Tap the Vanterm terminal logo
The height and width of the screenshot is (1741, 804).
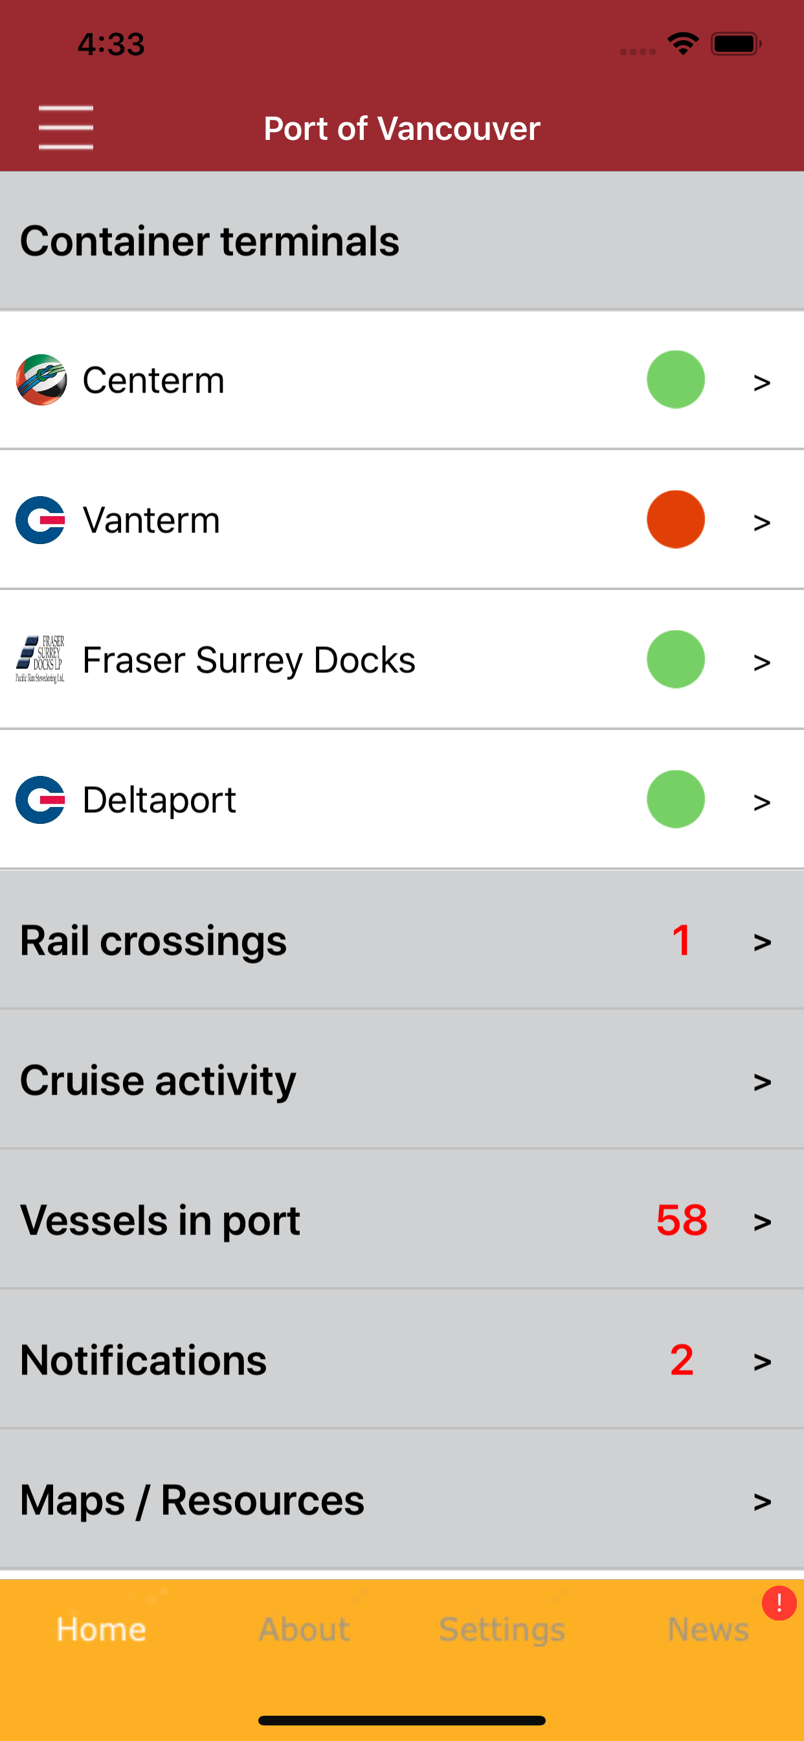tap(41, 519)
